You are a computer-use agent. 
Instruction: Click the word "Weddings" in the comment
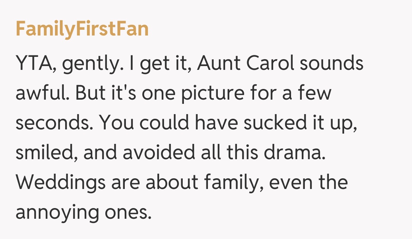click(x=60, y=182)
